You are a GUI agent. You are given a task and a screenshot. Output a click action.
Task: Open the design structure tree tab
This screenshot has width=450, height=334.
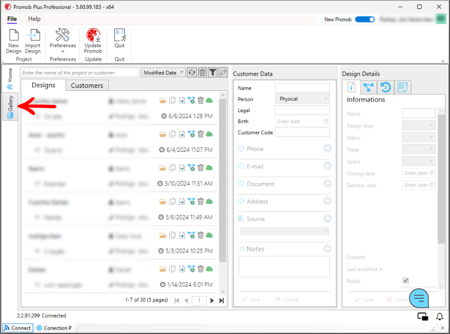tap(368, 87)
